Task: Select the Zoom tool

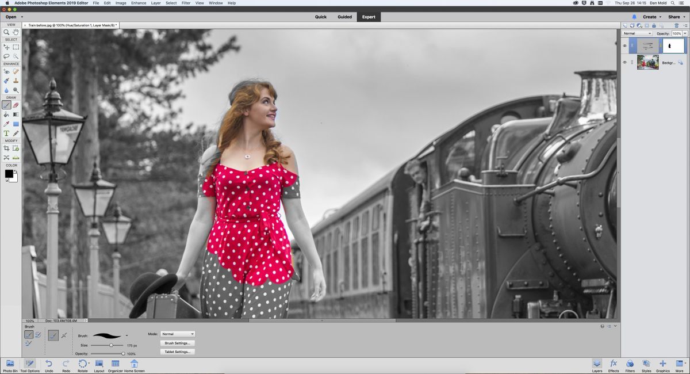Action: pyautogui.click(x=6, y=33)
